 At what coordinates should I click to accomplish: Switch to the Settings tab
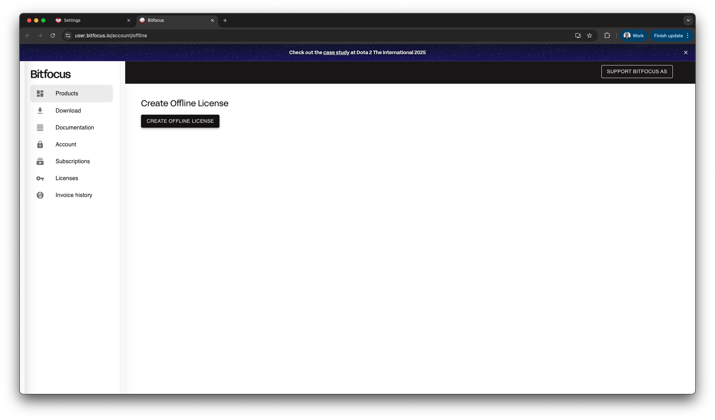93,20
